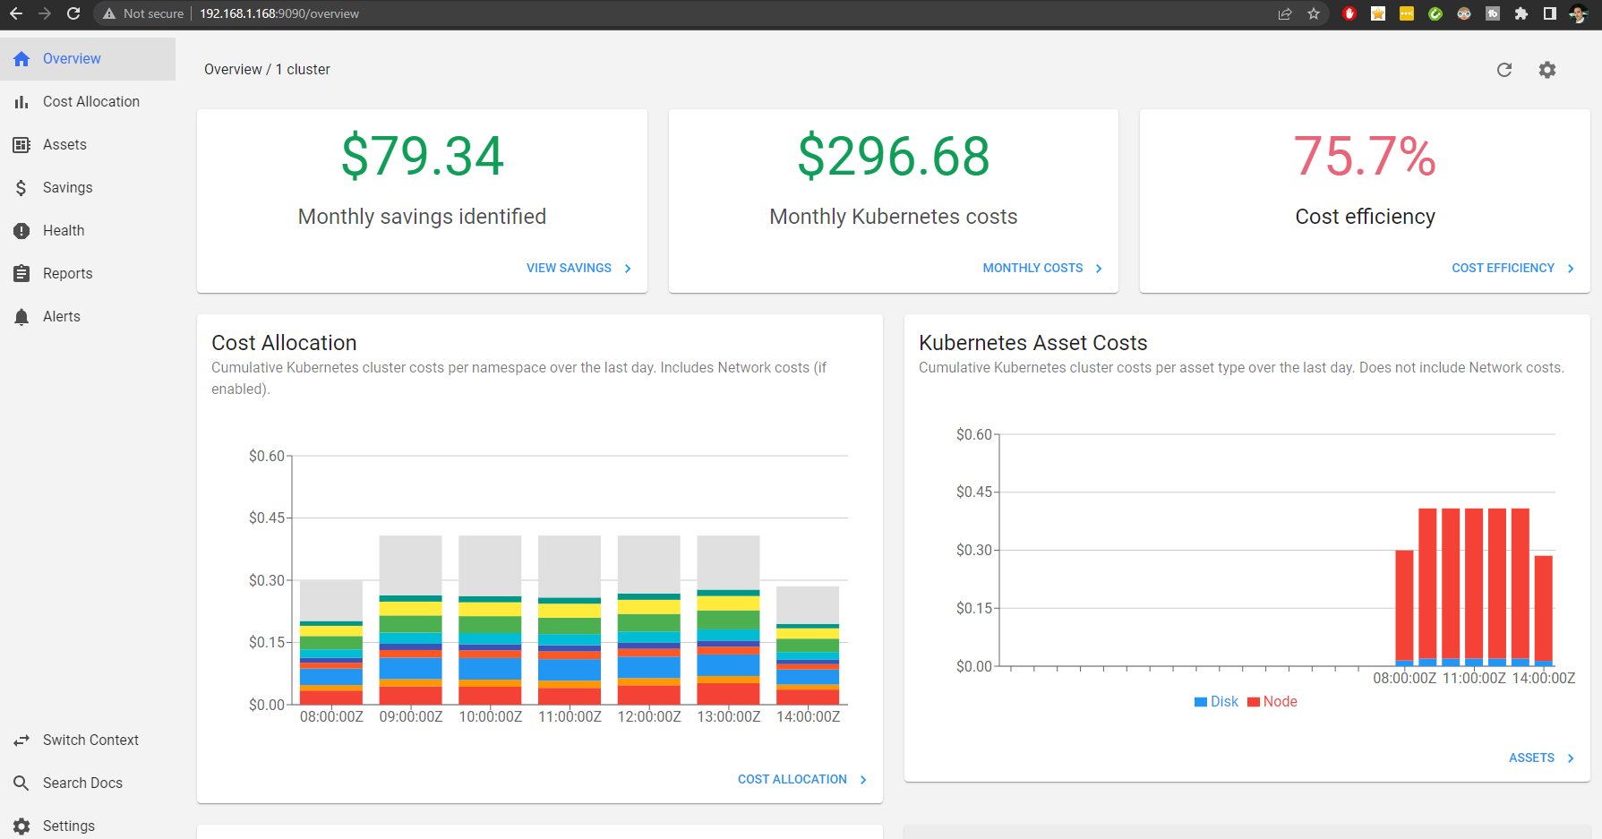Image resolution: width=1602 pixels, height=839 pixels.
Task: Click the Overview home icon in sidebar
Action: pyautogui.click(x=21, y=59)
